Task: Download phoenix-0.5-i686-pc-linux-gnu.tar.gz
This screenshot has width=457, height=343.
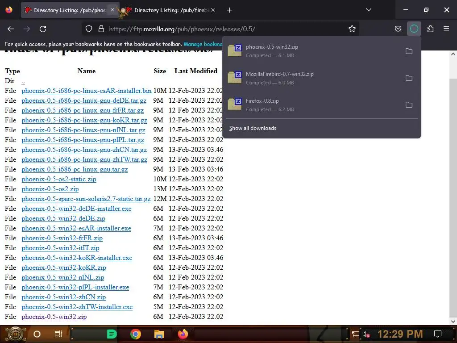Action: pos(75,169)
